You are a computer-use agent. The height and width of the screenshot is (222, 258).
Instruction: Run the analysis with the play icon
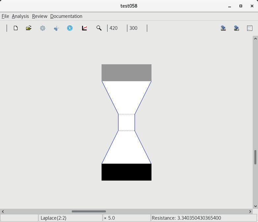click(x=70, y=28)
